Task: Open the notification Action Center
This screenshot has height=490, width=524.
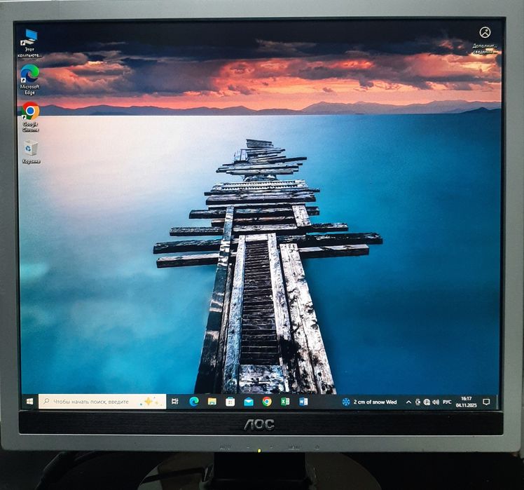Action: coord(486,402)
